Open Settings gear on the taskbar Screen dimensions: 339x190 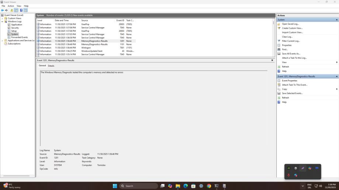tap(201, 186)
